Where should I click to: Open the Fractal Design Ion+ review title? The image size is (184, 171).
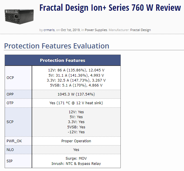coord(110,8)
